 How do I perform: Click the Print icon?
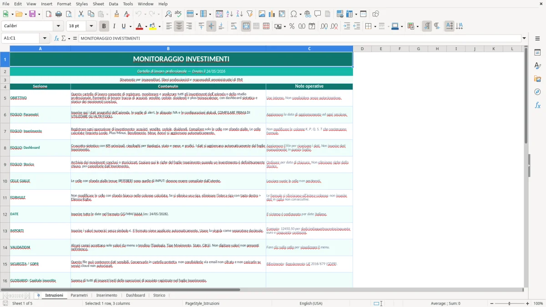point(59,14)
